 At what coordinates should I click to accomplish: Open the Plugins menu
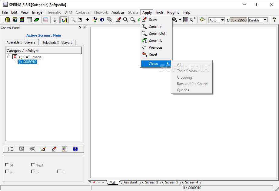tap(173, 12)
